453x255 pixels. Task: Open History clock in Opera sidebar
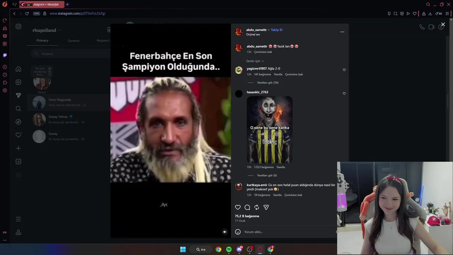(x=5, y=75)
